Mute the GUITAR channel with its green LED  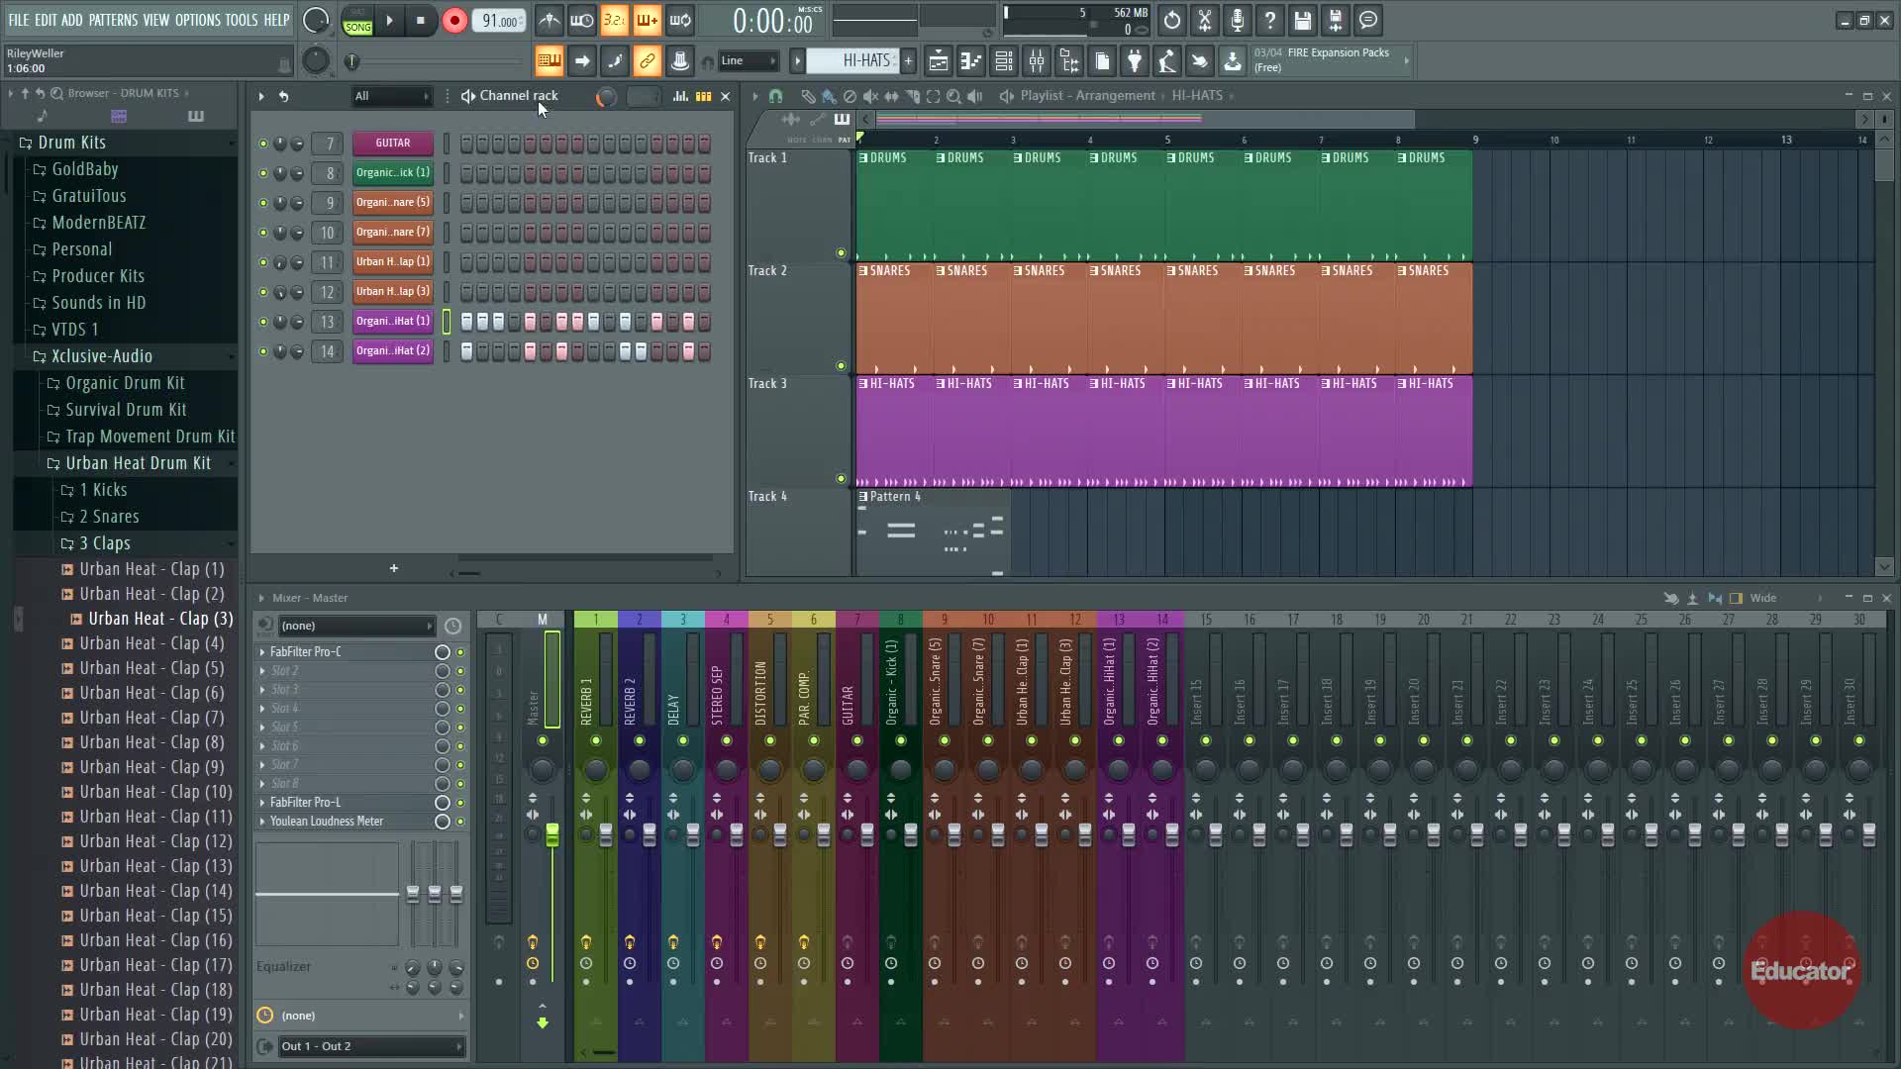point(262,144)
